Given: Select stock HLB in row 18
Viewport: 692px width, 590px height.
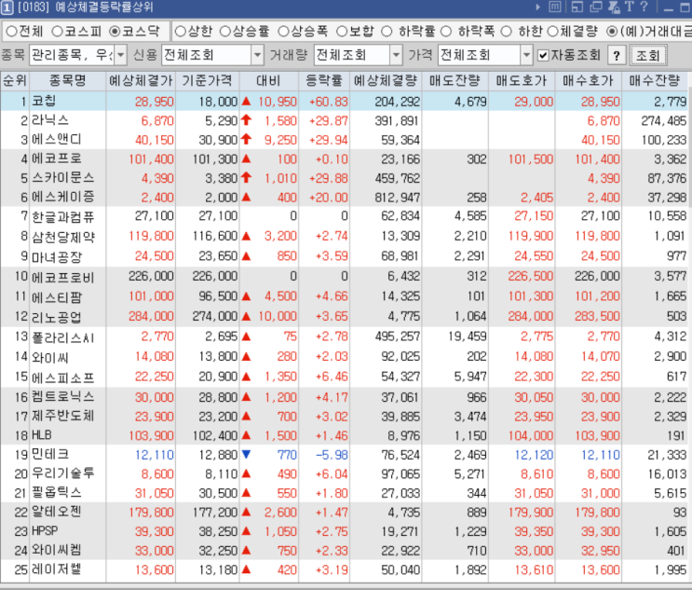Looking at the screenshot, I should click(x=42, y=435).
